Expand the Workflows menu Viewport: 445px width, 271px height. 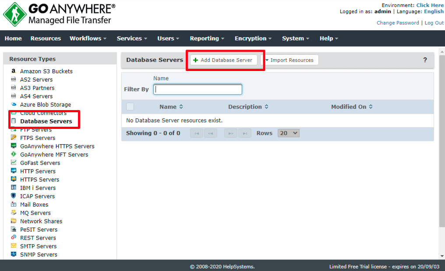click(88, 38)
